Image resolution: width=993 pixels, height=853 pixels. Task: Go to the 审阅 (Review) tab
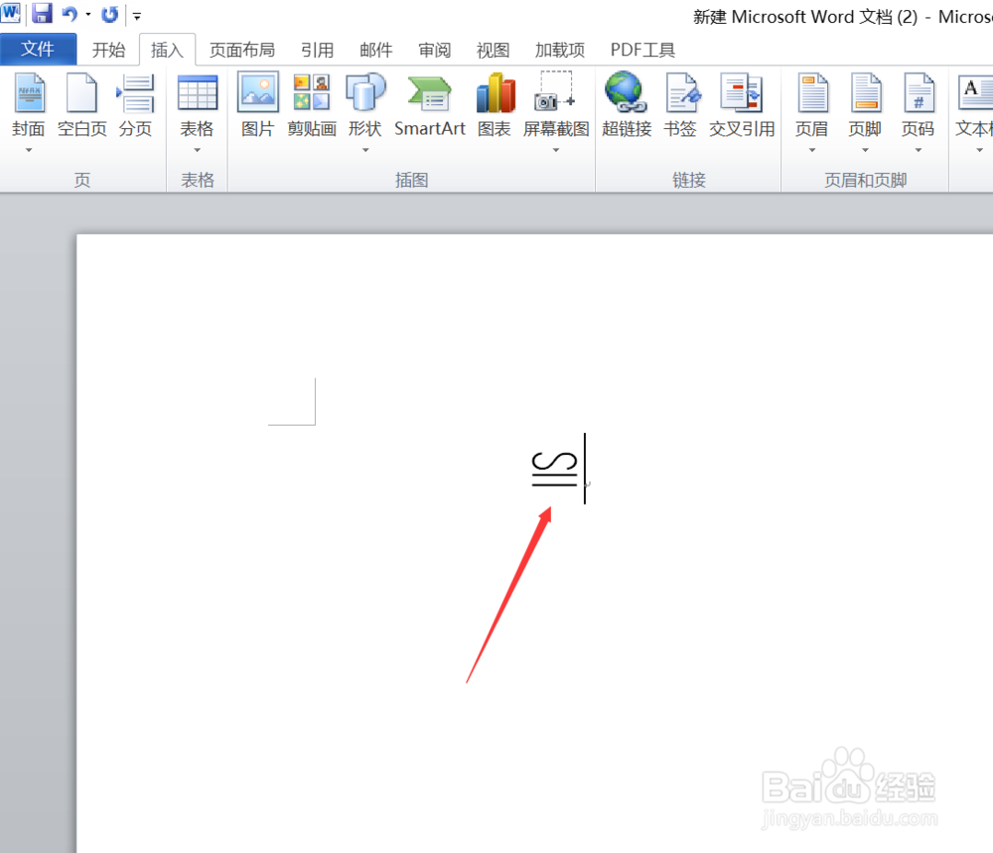coord(435,50)
